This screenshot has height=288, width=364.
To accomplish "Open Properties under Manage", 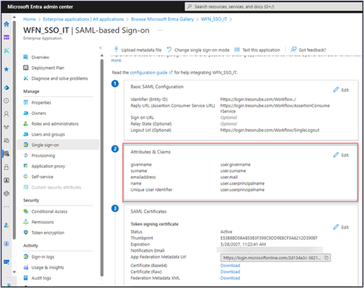I will click(x=41, y=102).
